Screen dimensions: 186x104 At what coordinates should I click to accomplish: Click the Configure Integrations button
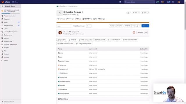pos(84,44)
